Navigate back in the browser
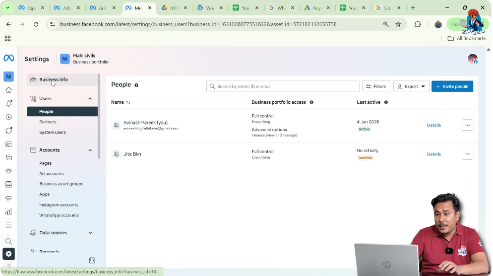 click(9, 24)
